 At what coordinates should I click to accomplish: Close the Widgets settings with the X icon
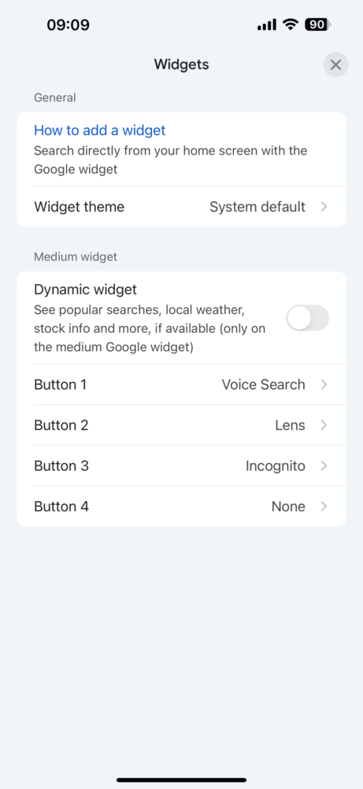pyautogui.click(x=335, y=65)
